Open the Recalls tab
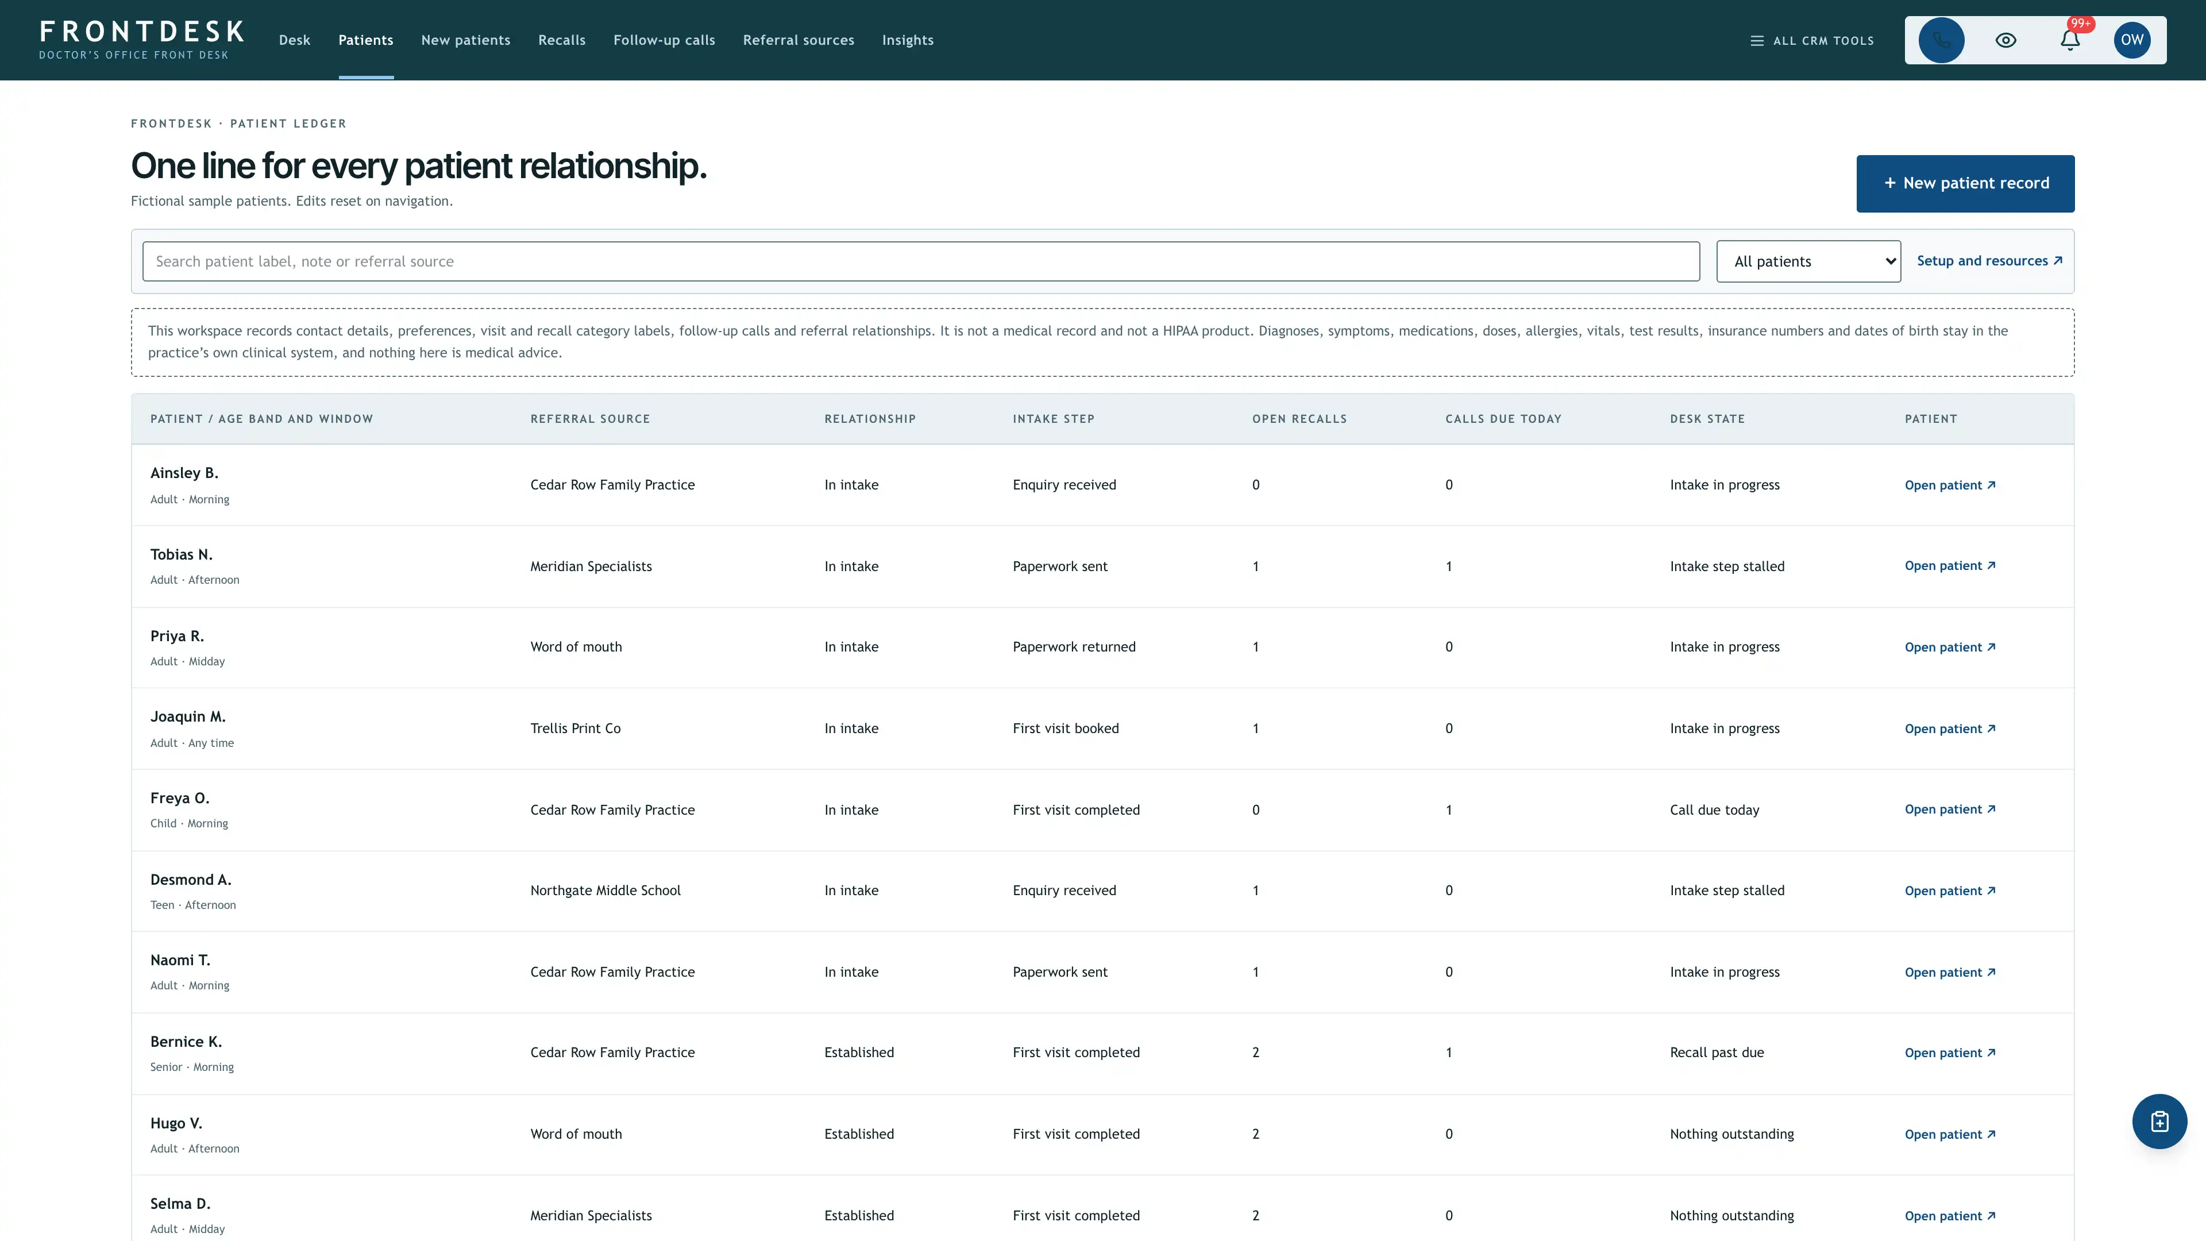 [x=562, y=40]
